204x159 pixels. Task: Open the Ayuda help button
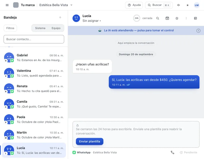pyautogui.click(x=134, y=5)
